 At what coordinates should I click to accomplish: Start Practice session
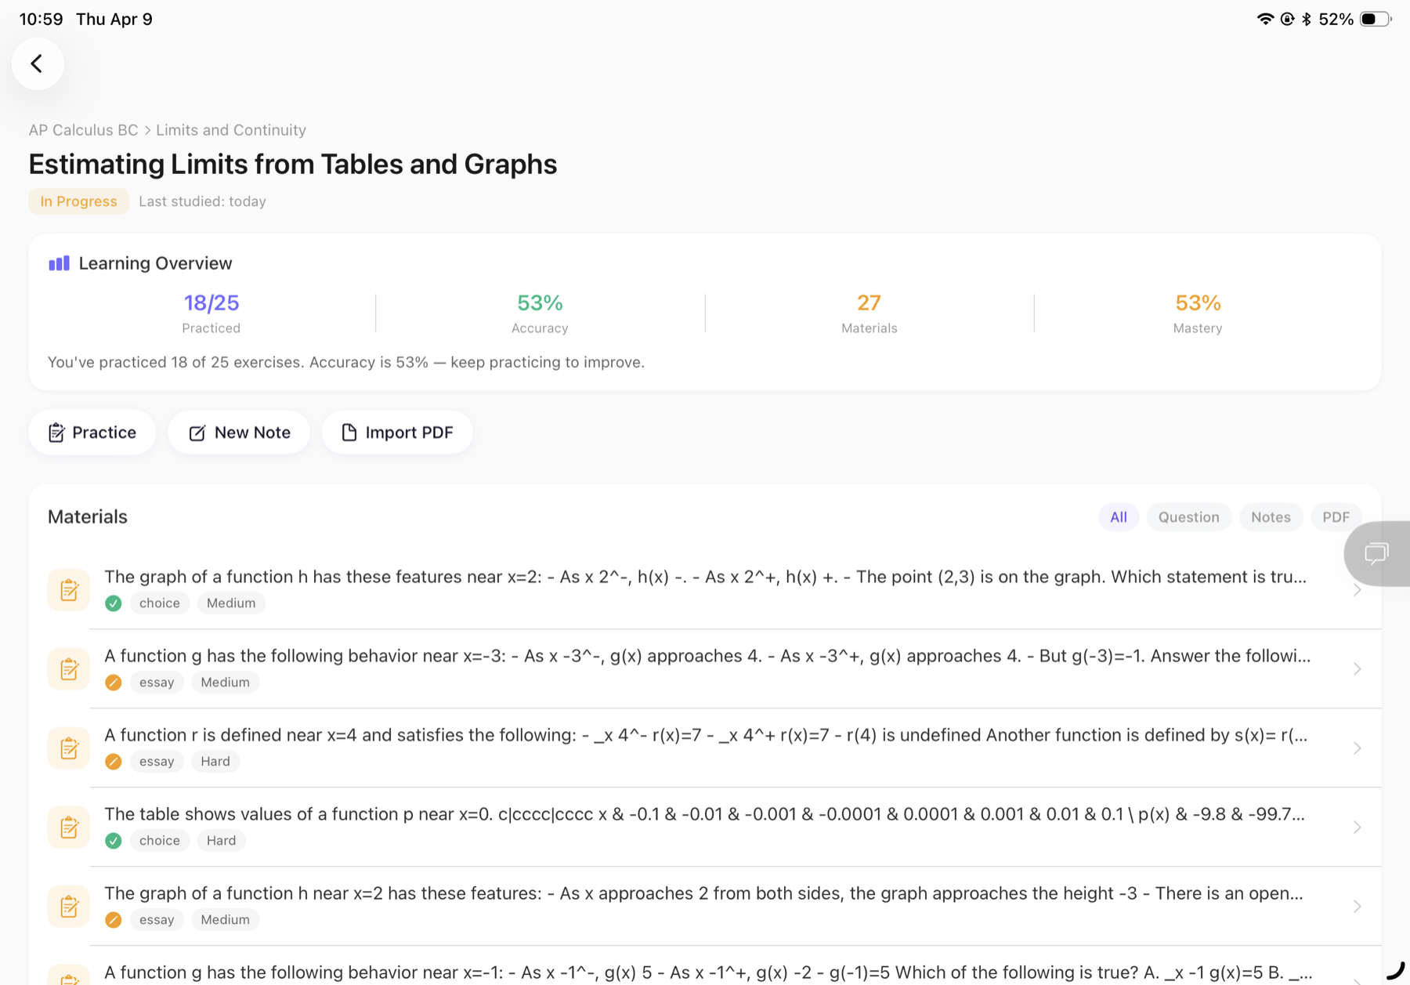92,433
